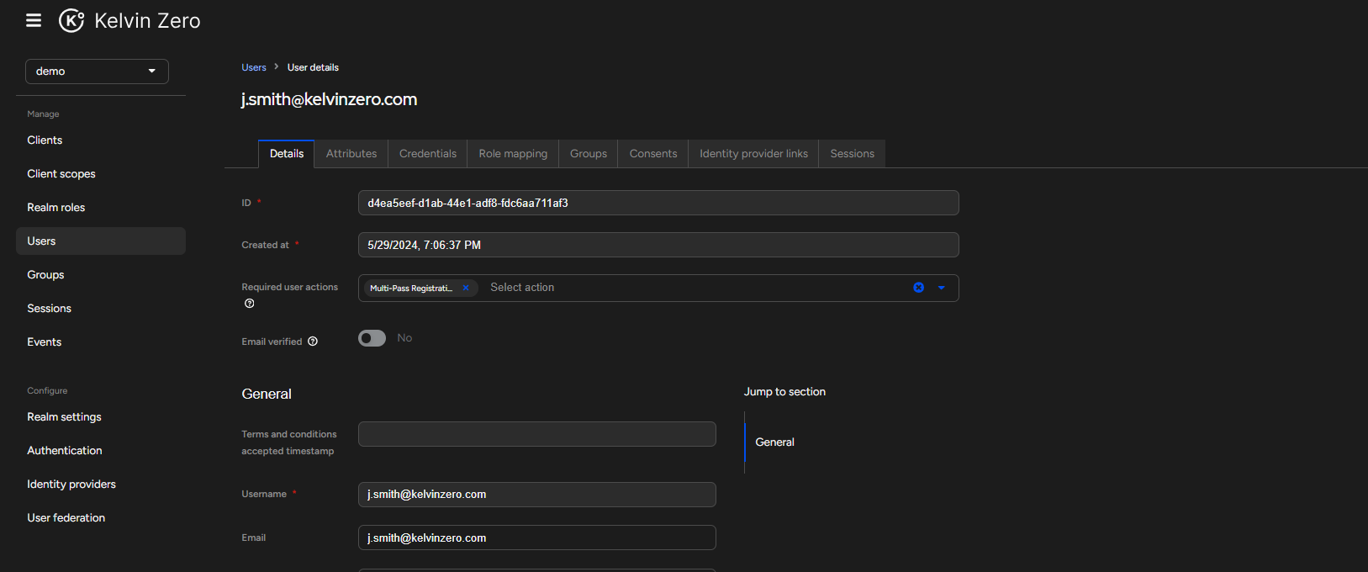
Task: Open the Role mapping tab
Action: tap(513, 154)
